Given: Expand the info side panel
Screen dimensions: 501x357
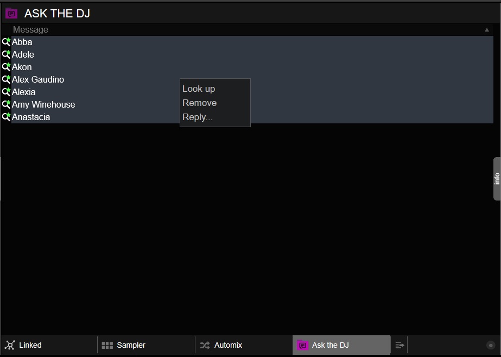Looking at the screenshot, I should [497, 179].
